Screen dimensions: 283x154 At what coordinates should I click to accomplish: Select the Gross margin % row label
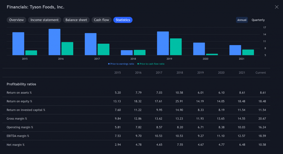pos(17,119)
